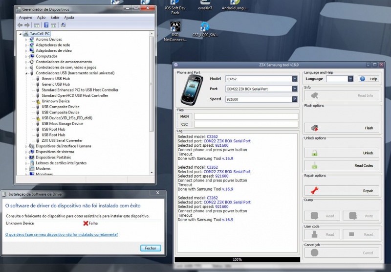
Task: Click the Controladores de armazenamento icon
Action: pos(32,62)
